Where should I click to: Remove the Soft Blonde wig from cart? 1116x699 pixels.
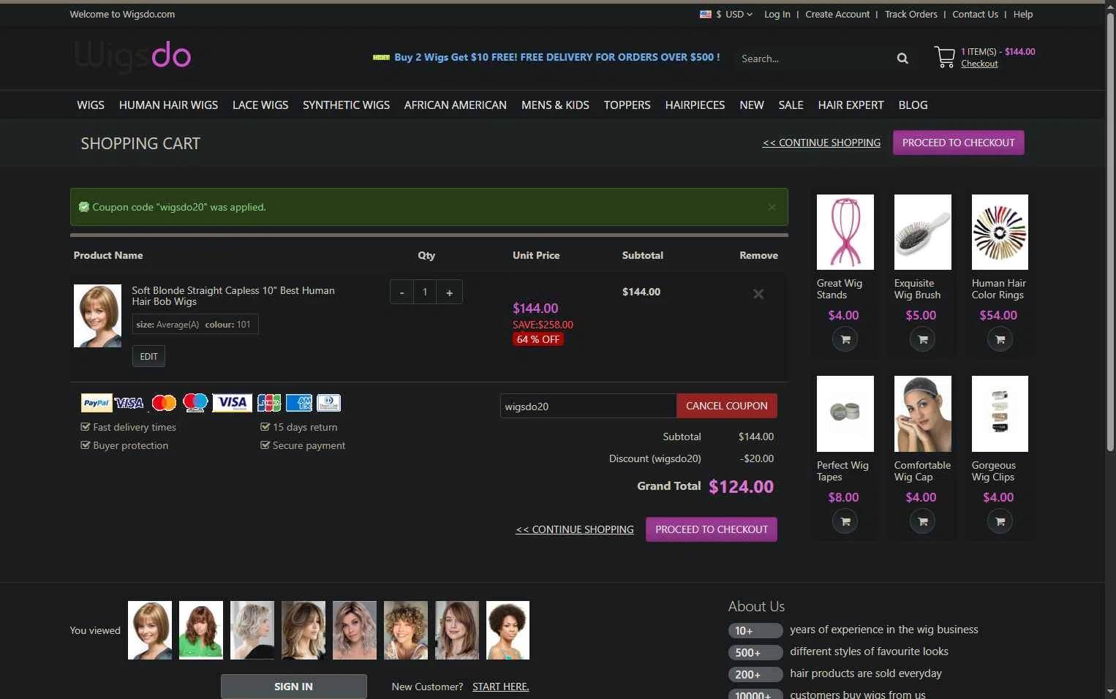point(758,294)
